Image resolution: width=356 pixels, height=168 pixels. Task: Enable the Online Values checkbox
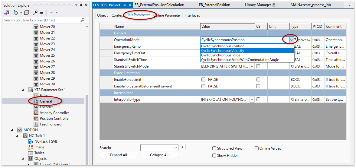tap(256, 148)
